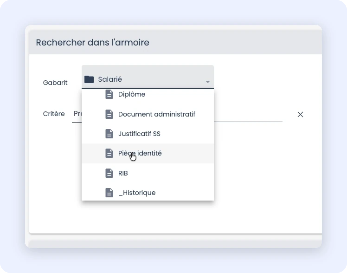Clear the criterion with the X icon
Screen dimensions: 347x273
(300, 115)
